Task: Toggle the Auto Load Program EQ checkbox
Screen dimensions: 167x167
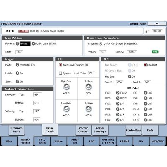Action: click(61, 65)
